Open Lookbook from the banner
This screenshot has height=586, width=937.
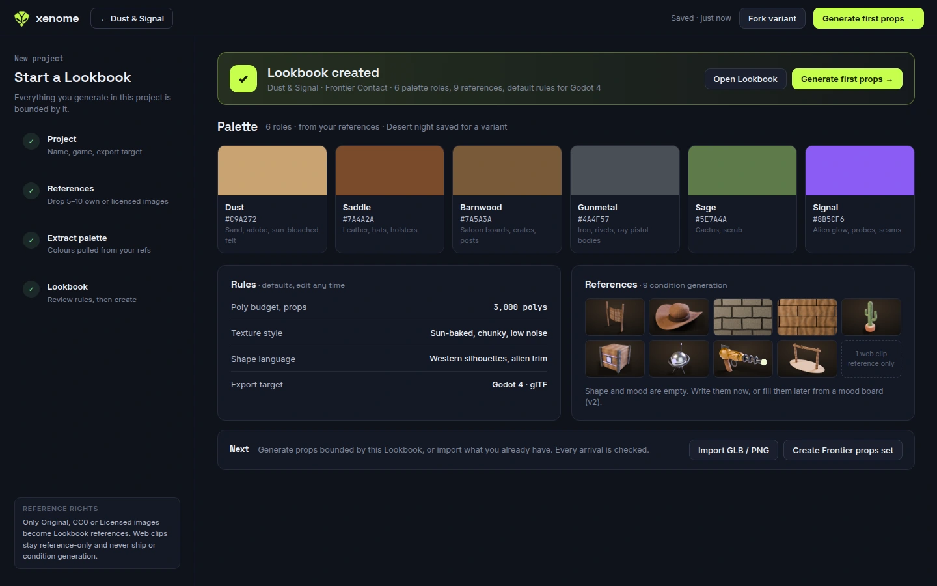point(745,79)
